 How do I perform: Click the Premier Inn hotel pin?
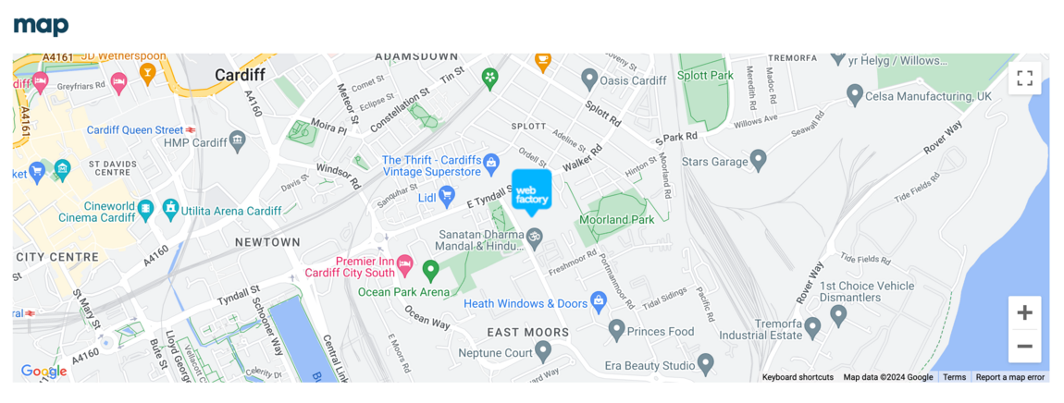click(404, 264)
